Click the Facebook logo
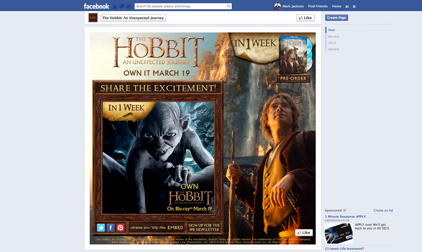Screen dimensions: 422x252 click(x=96, y=6)
